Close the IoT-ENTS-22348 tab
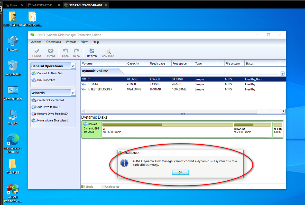Image resolution: width=305 pixels, height=205 pixels. pos(59,5)
